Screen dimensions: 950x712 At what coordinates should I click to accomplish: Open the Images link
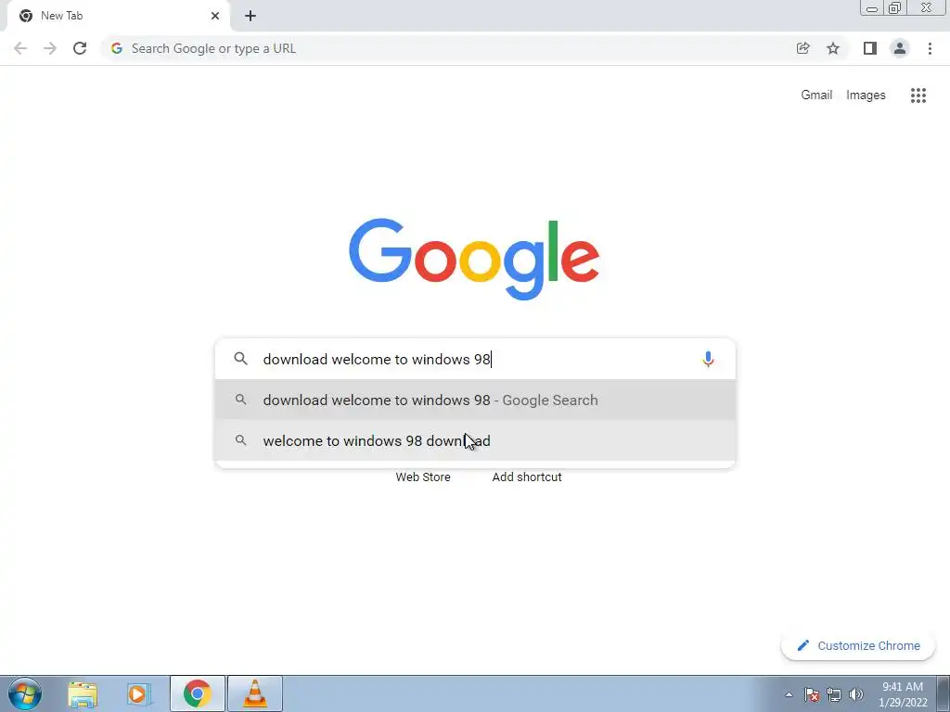pyautogui.click(x=866, y=95)
